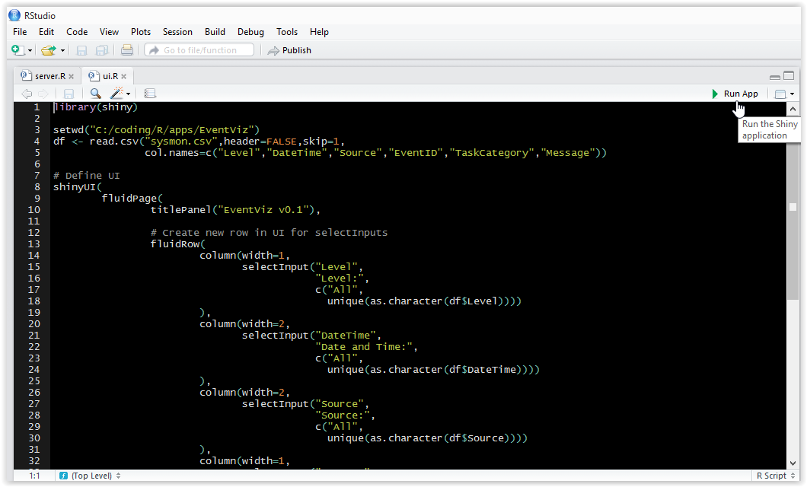
Task: Click the library(shiny) code line
Action: point(96,107)
